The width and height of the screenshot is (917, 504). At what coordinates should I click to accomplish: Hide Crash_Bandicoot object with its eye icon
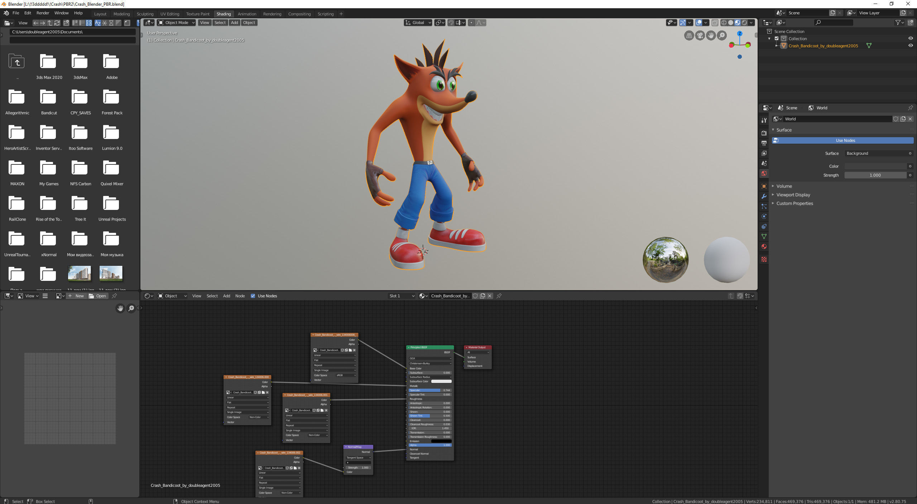[910, 45]
